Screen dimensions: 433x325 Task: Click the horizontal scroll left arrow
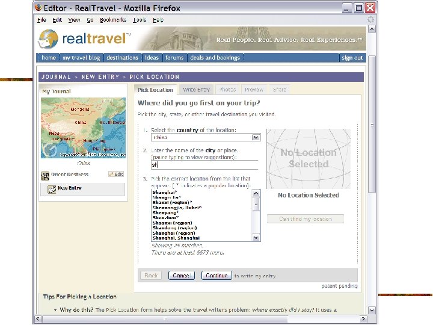tap(38, 319)
